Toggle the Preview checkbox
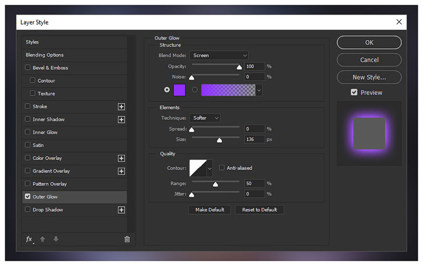 pyautogui.click(x=354, y=93)
